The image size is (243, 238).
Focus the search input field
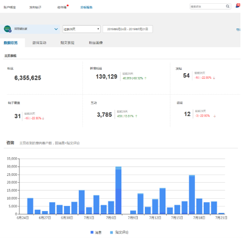(x=208, y=6)
